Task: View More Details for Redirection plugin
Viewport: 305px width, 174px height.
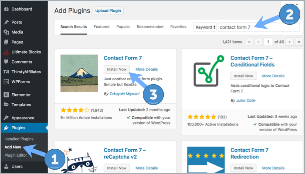Action: click(273, 168)
